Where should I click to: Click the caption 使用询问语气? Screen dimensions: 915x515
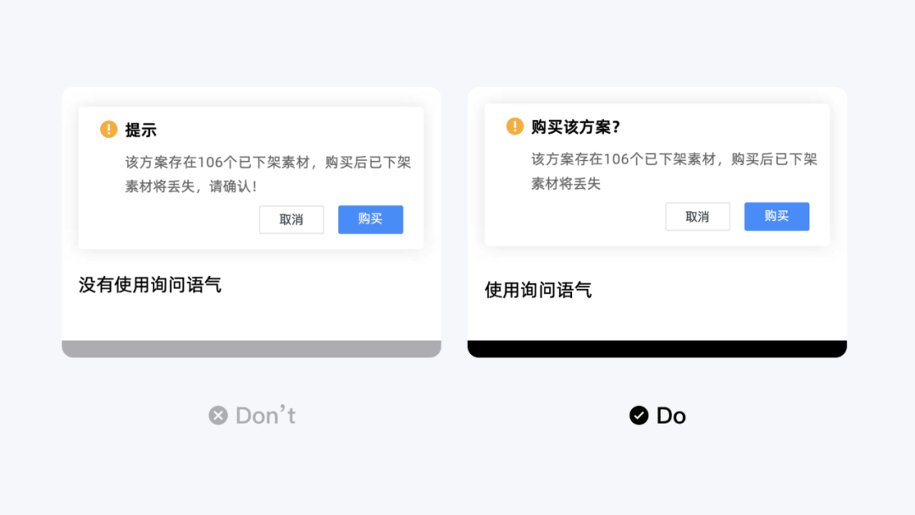point(538,290)
